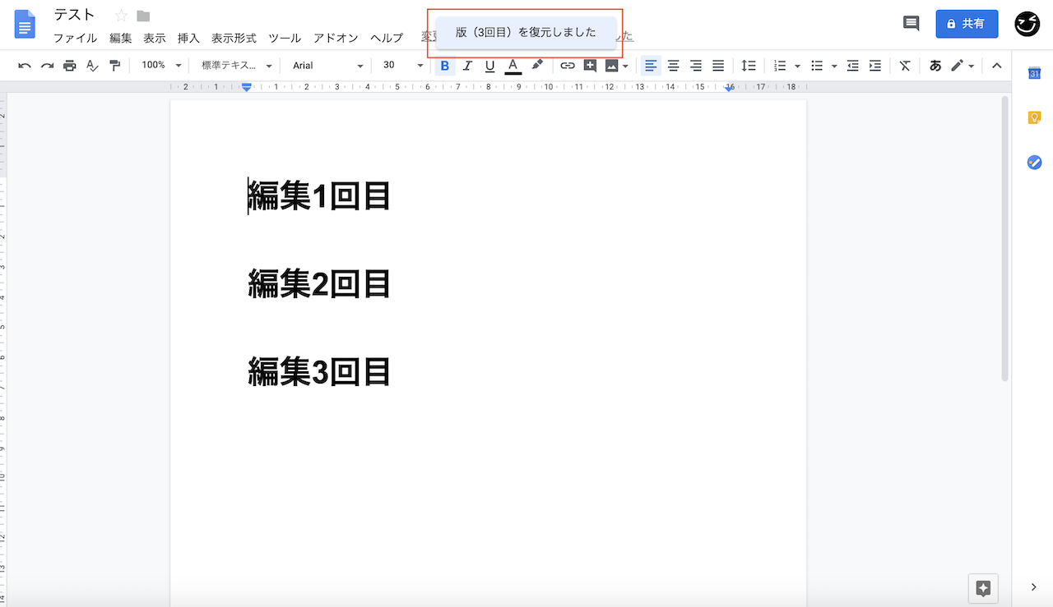This screenshot has height=607, width=1053.
Task: Toggle bold formatting off
Action: [445, 66]
